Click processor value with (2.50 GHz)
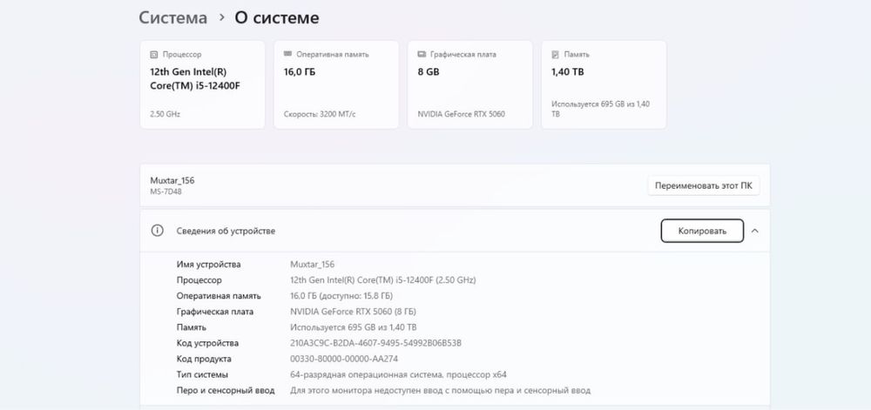Image resolution: width=871 pixels, height=410 pixels. pyautogui.click(x=382, y=280)
